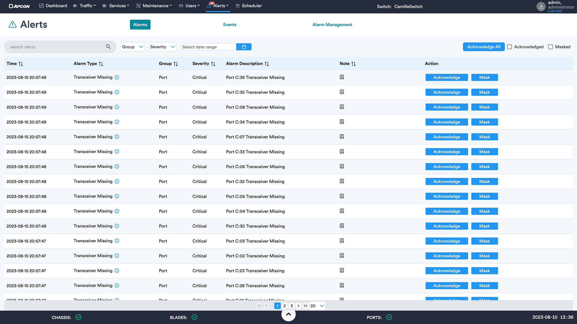This screenshot has height=324, width=577.
Task: Switch to the Events tab
Action: point(230,25)
